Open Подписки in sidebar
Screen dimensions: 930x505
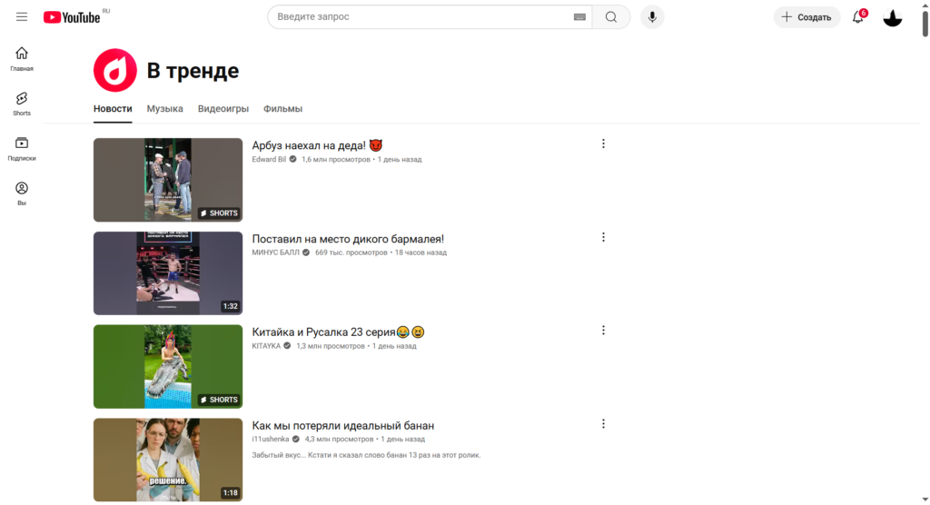click(22, 149)
